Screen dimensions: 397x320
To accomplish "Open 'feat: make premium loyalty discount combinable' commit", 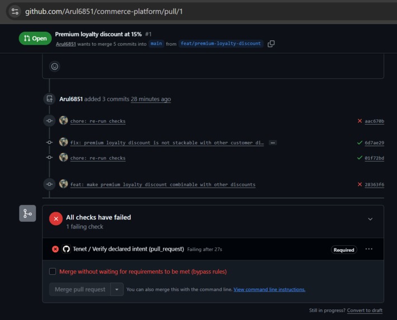I will click(x=163, y=185).
